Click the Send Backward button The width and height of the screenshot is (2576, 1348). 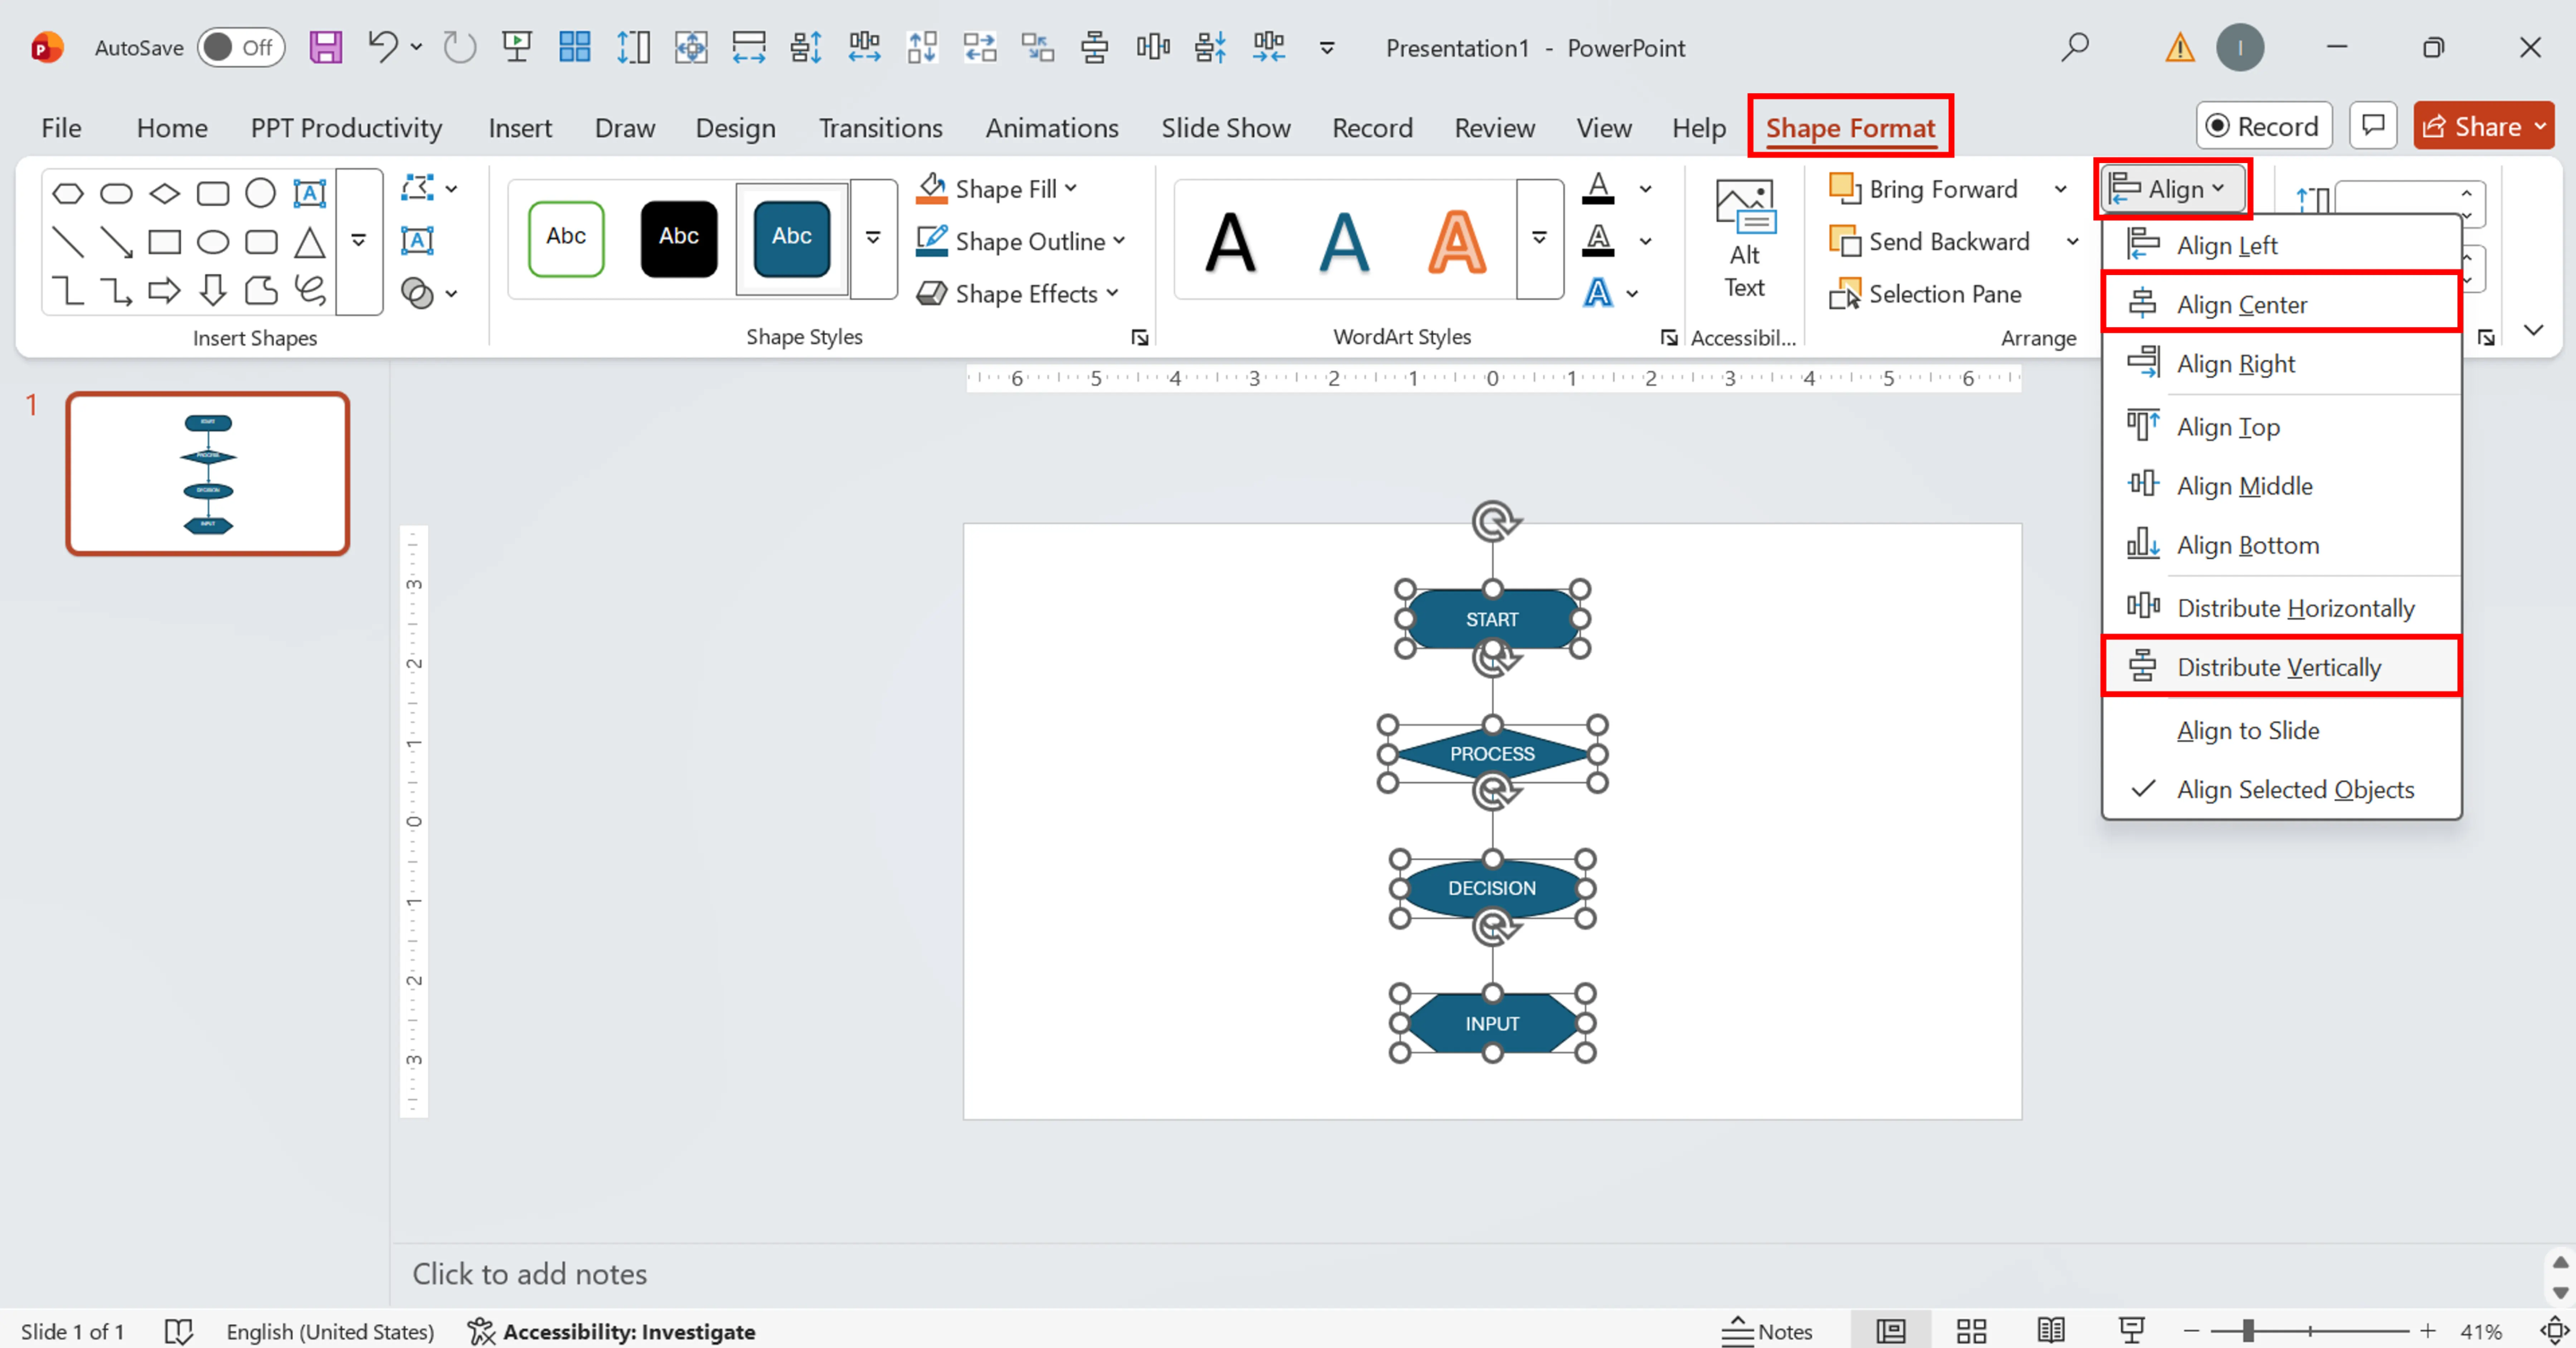point(1929,241)
